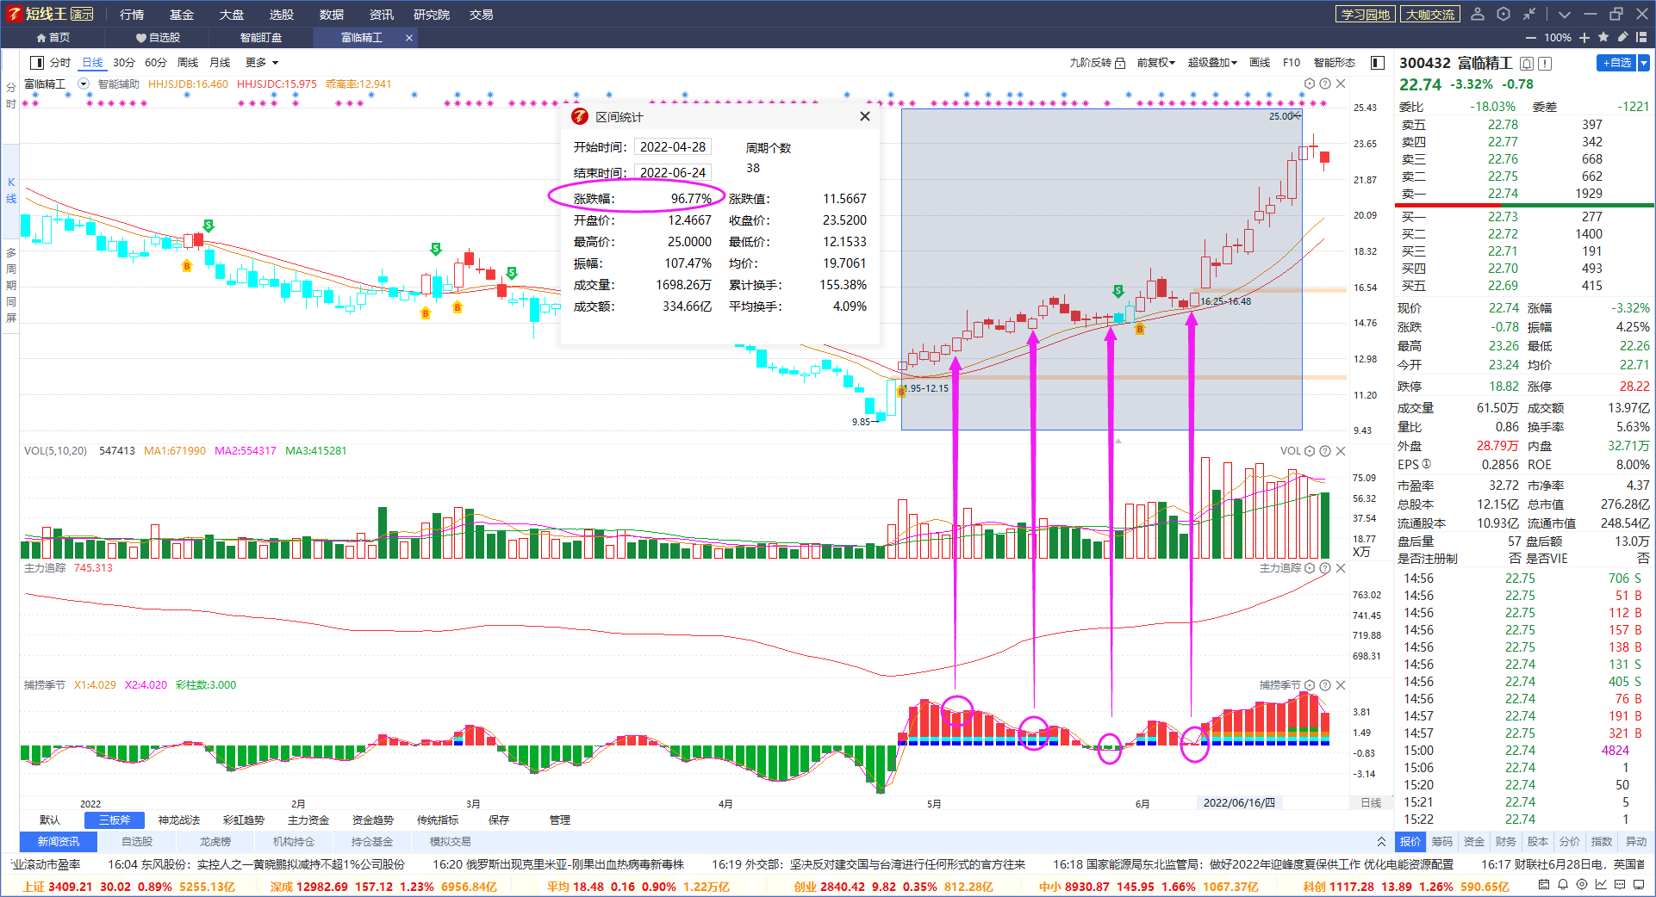Expand the 更多 period dropdown
Image resolution: width=1656 pixels, height=897 pixels.
262,63
